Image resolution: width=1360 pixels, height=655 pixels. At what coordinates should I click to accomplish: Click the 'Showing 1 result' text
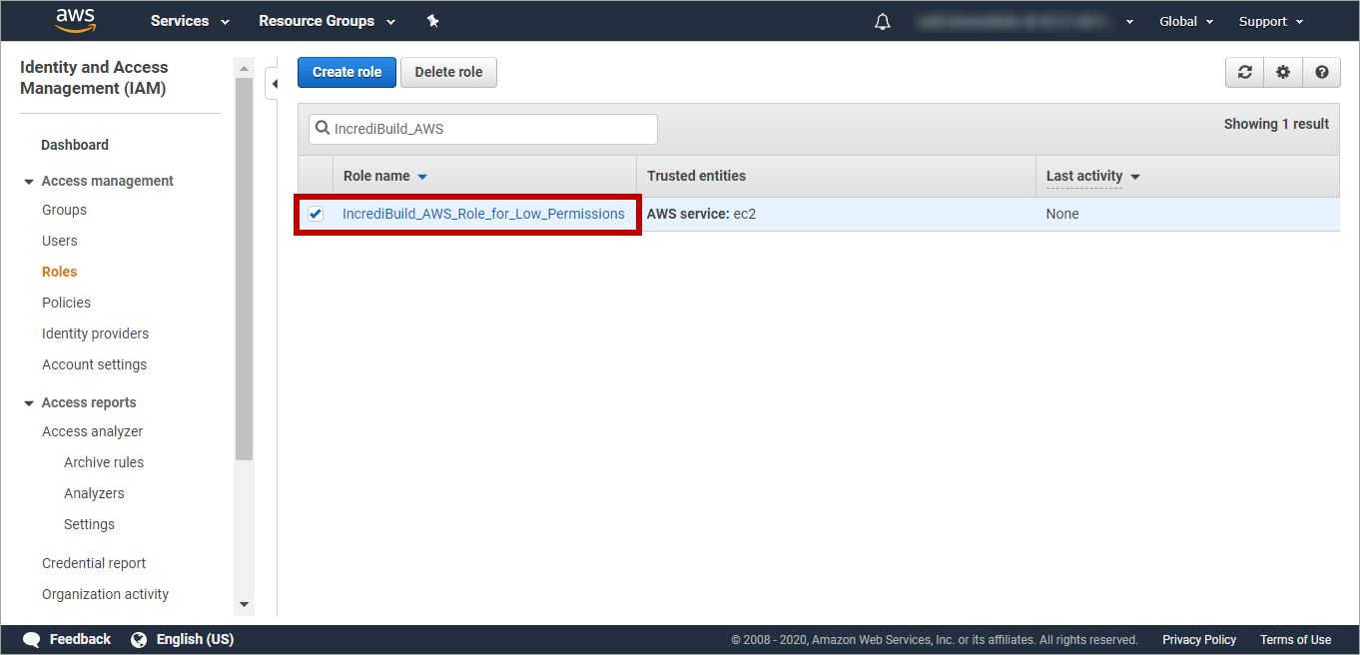(1276, 124)
